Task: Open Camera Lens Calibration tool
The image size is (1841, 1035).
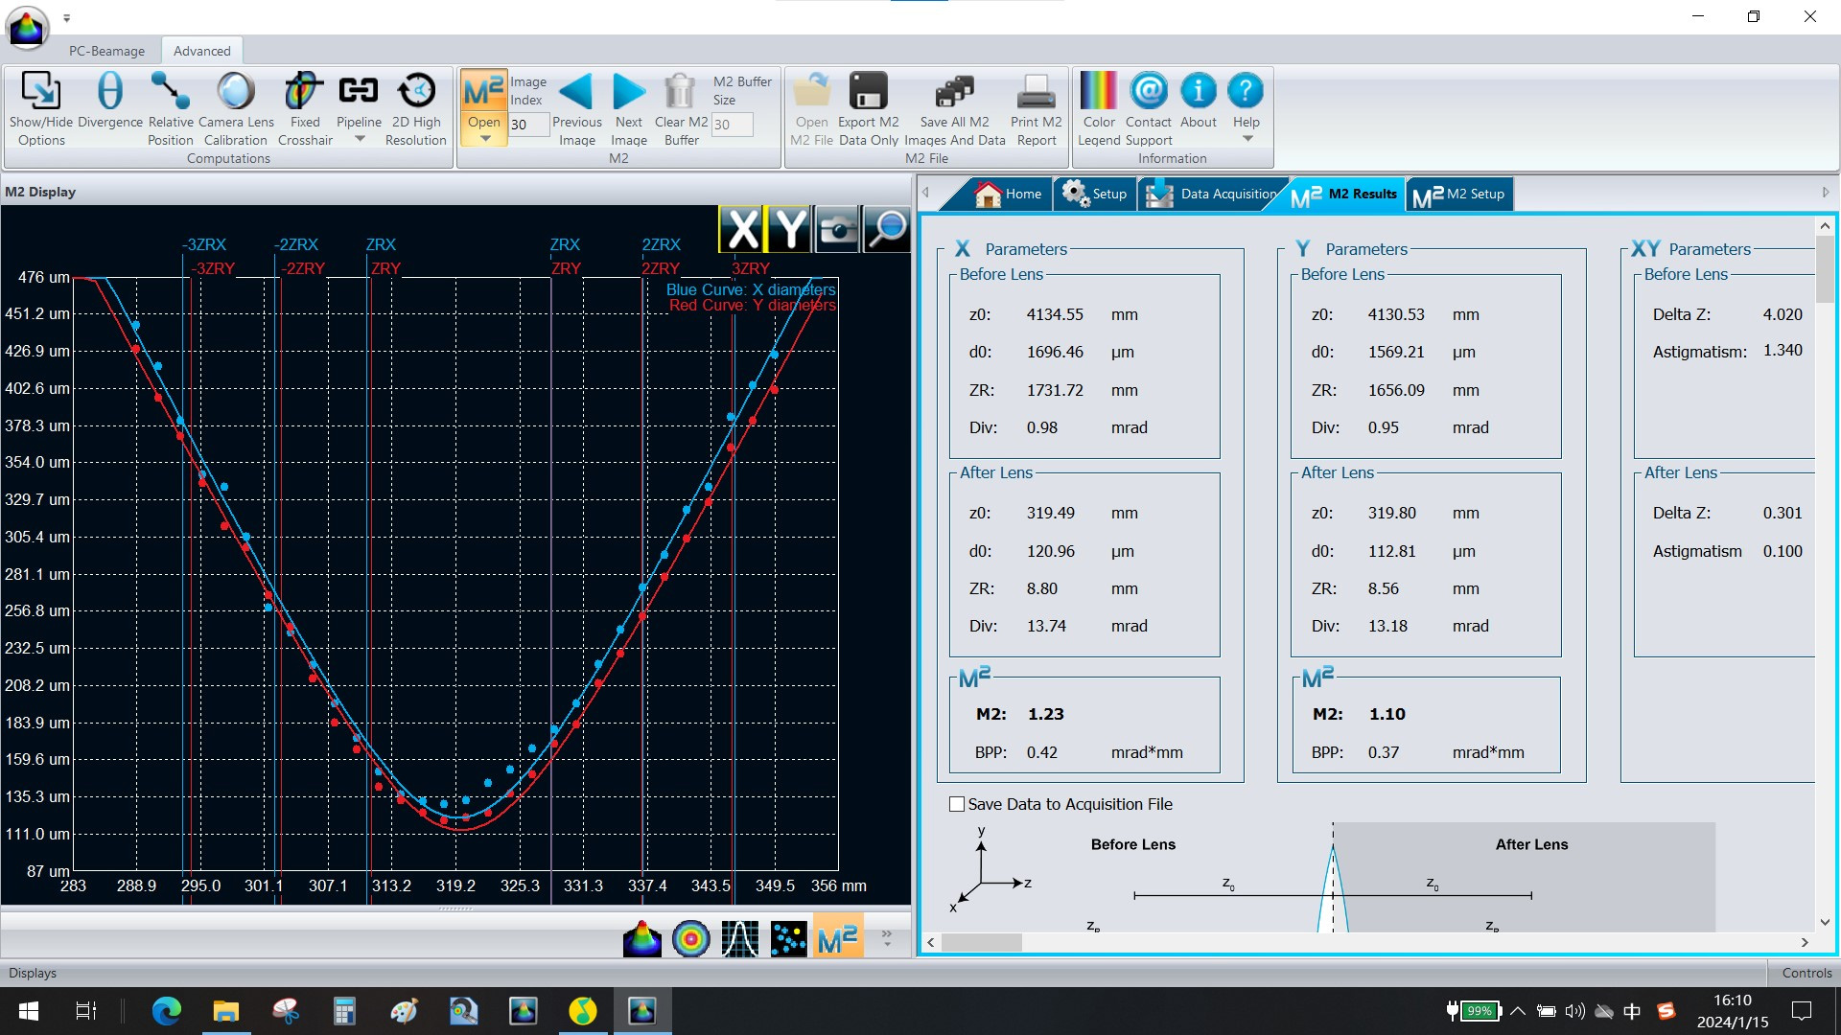Action: (235, 92)
